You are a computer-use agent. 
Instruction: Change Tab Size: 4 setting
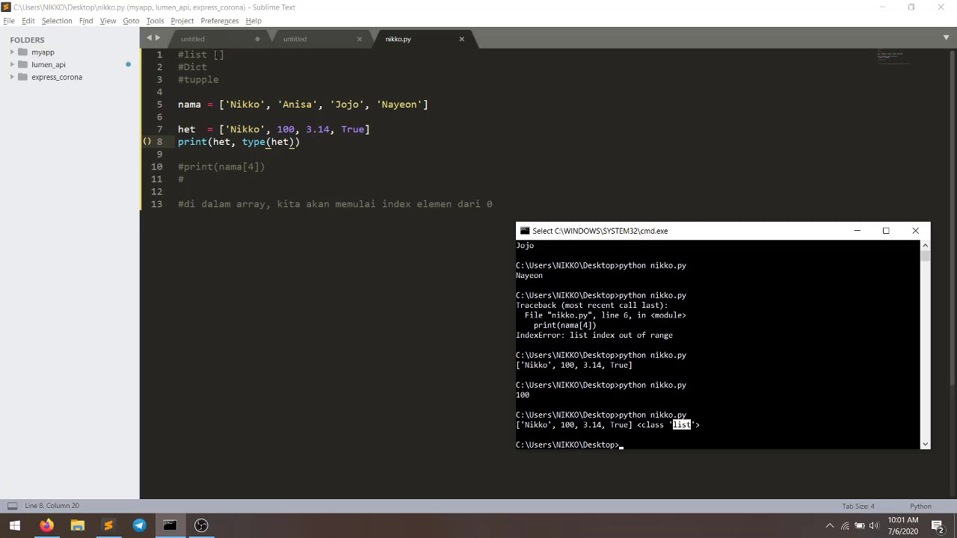click(x=858, y=506)
